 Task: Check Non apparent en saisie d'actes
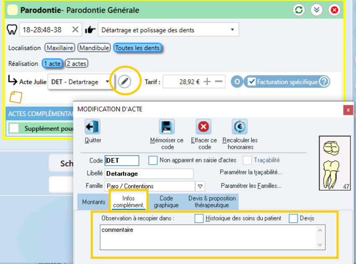[153, 160]
